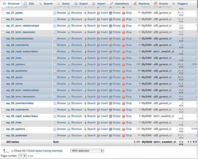This screenshot has width=198, height=159.
Task: Open the top Search tab
Action: [x=46, y=4]
